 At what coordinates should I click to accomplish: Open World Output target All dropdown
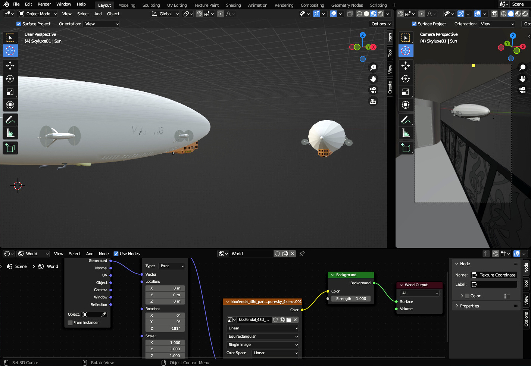pyautogui.click(x=420, y=293)
